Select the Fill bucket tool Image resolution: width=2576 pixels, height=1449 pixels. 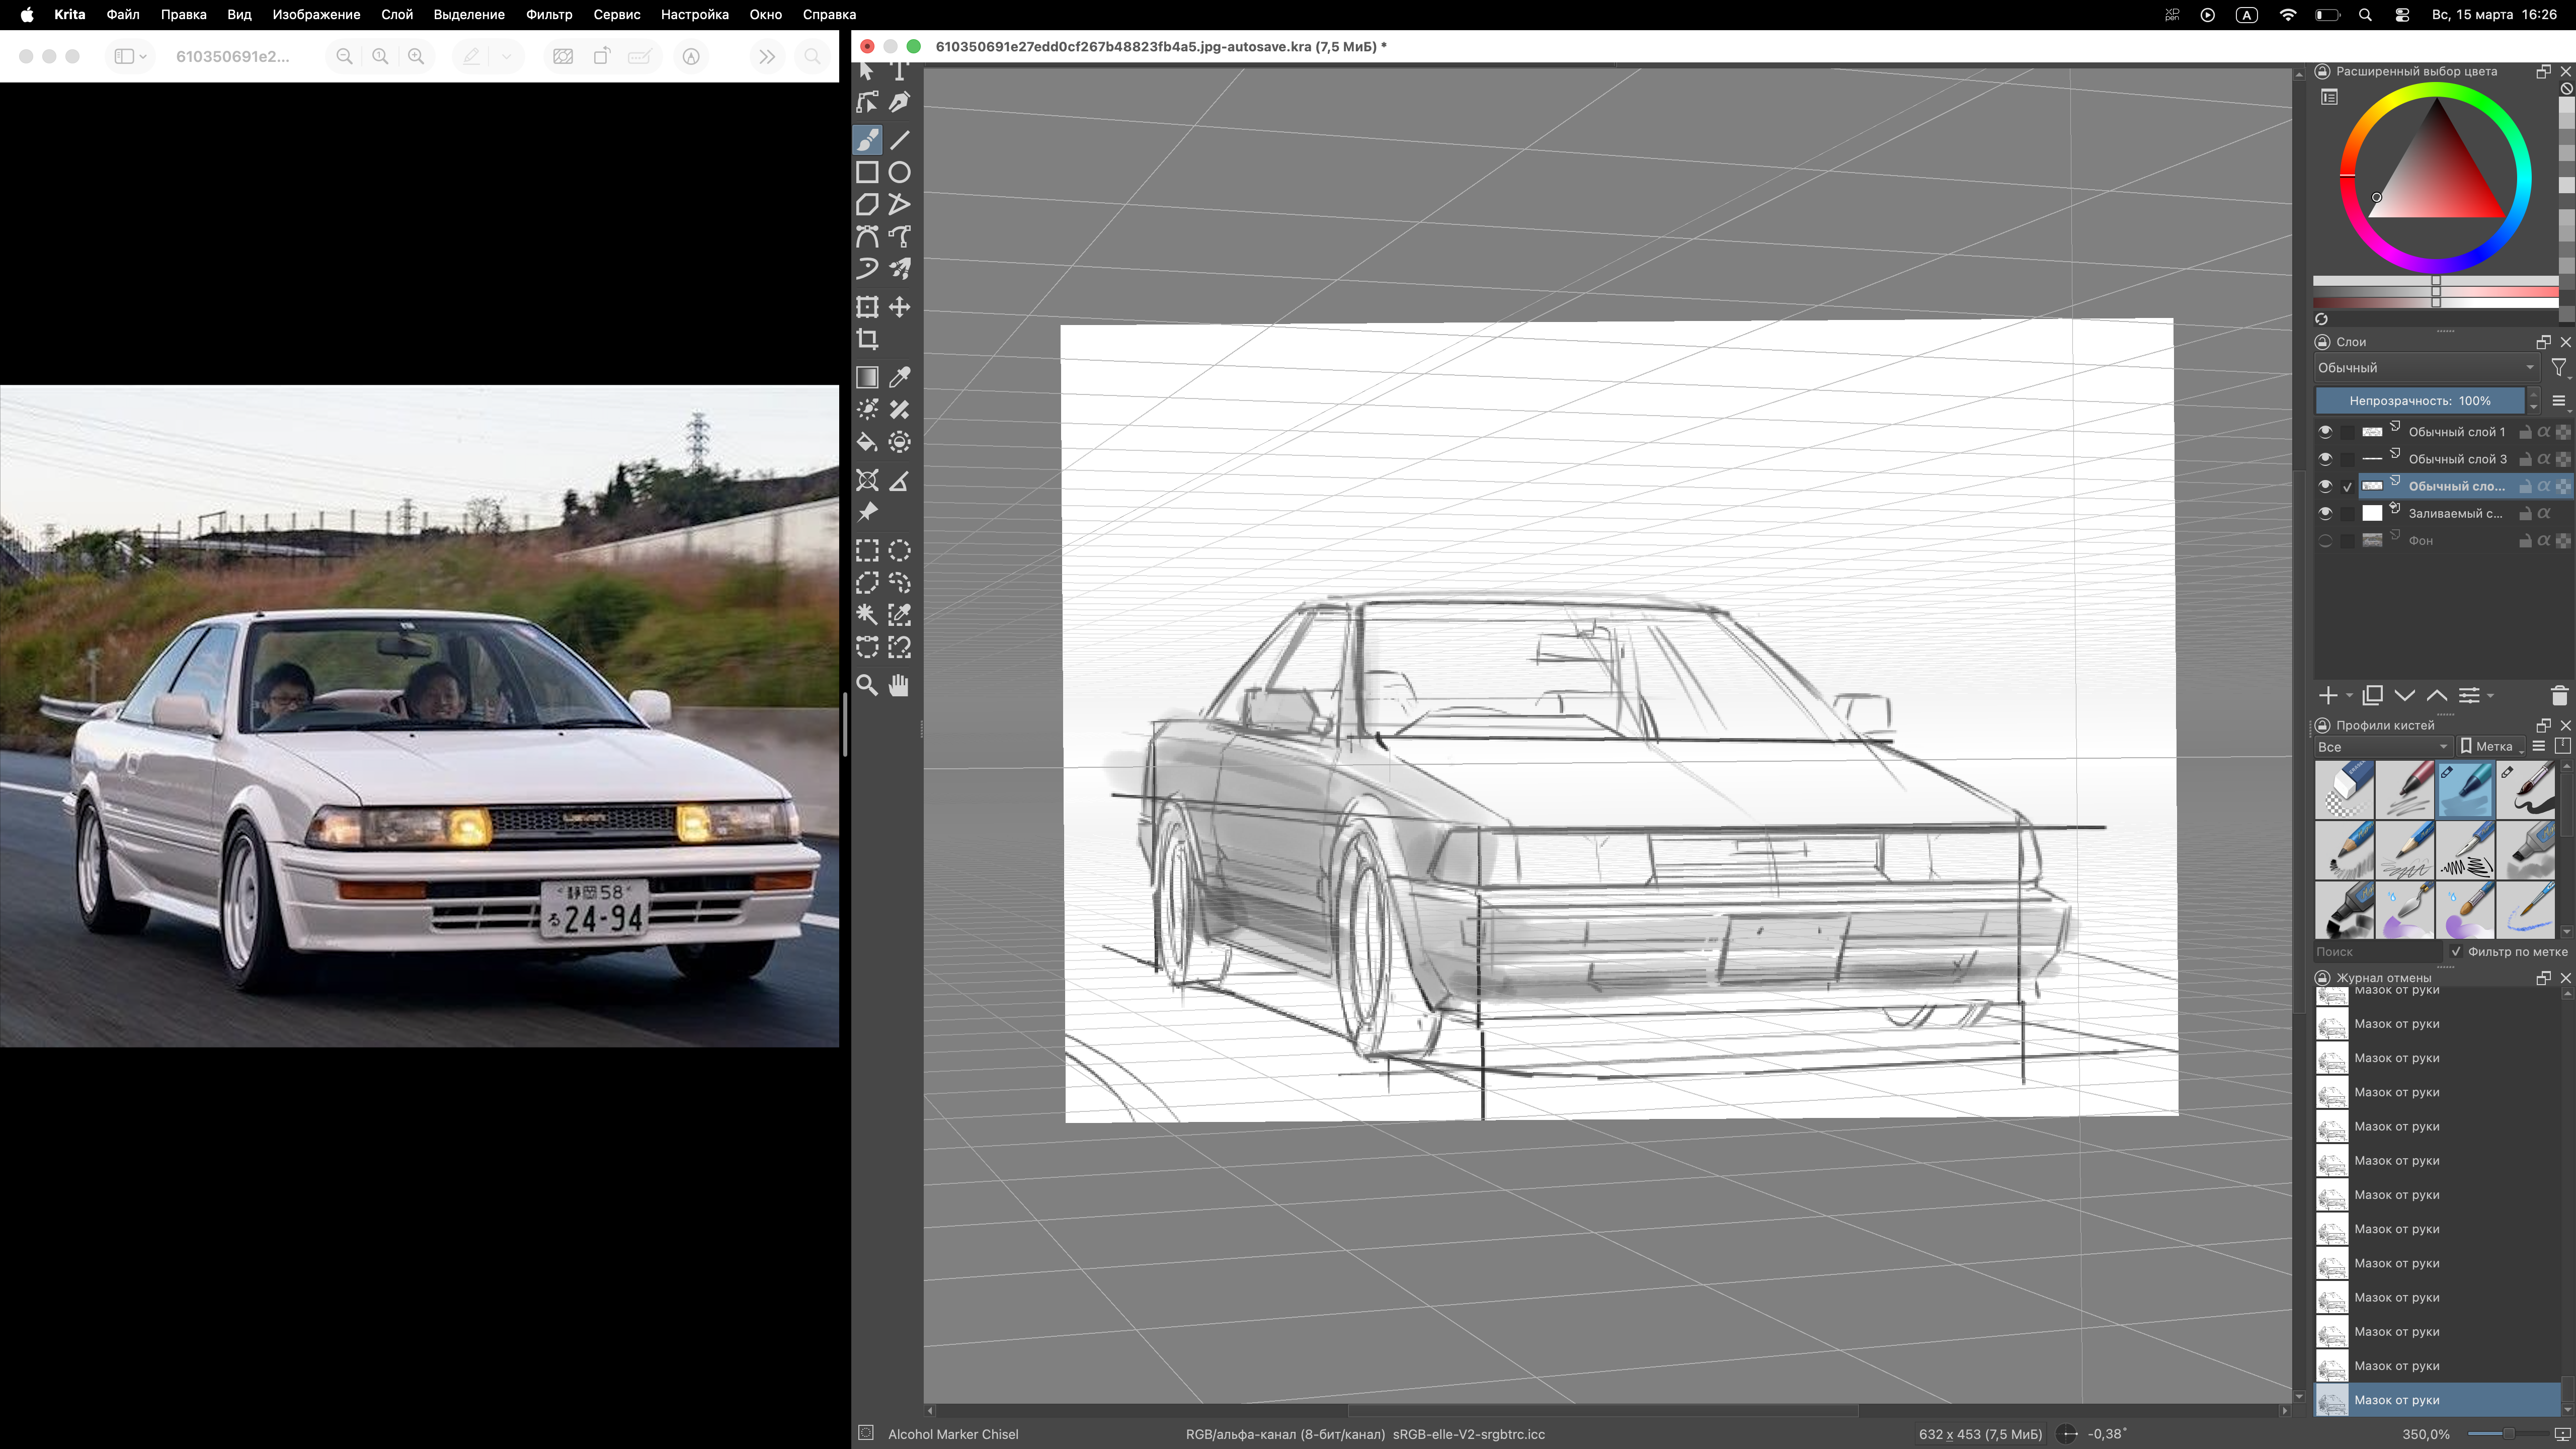pos(867,442)
